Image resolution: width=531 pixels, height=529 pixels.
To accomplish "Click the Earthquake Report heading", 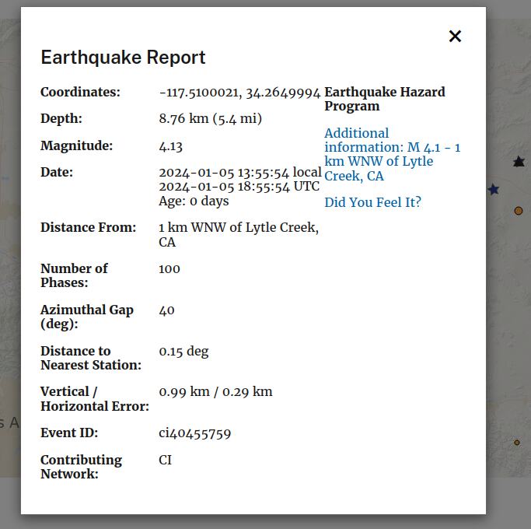I will click(x=123, y=57).
